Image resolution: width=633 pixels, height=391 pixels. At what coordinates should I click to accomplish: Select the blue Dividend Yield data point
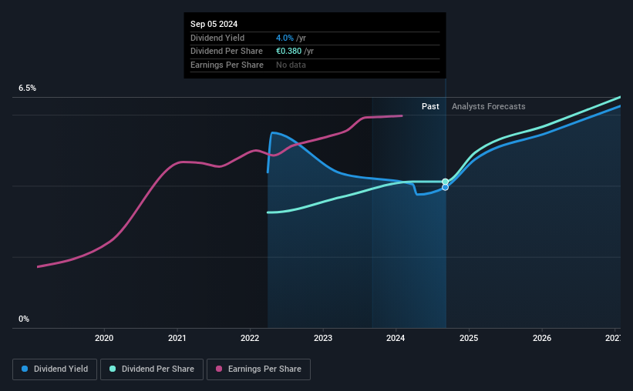pyautogui.click(x=446, y=188)
